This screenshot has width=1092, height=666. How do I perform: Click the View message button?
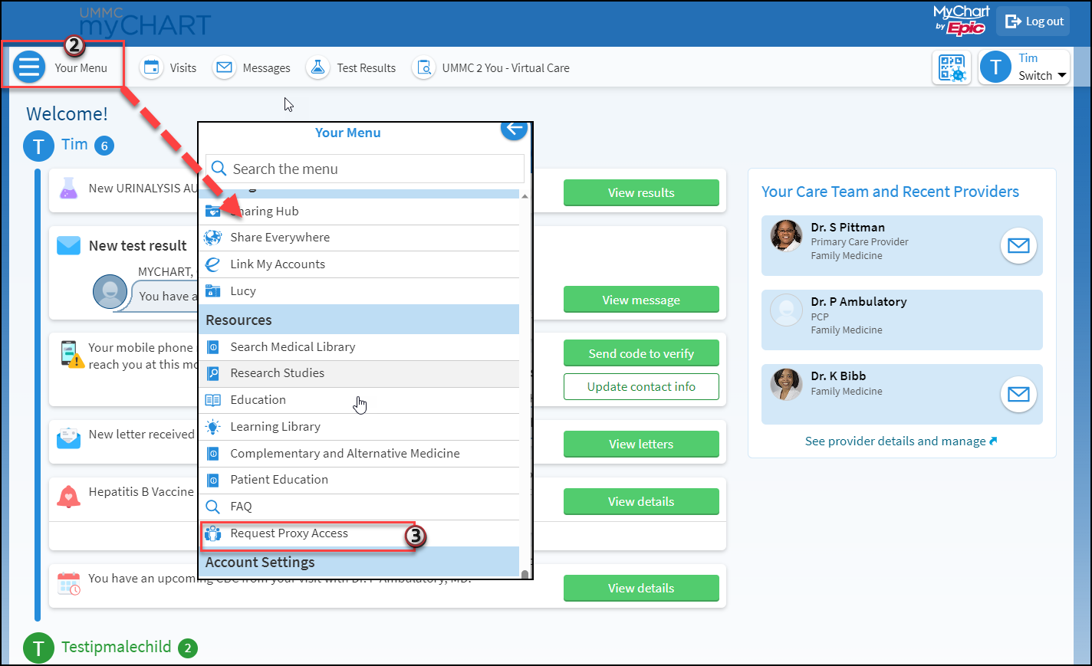tap(641, 300)
